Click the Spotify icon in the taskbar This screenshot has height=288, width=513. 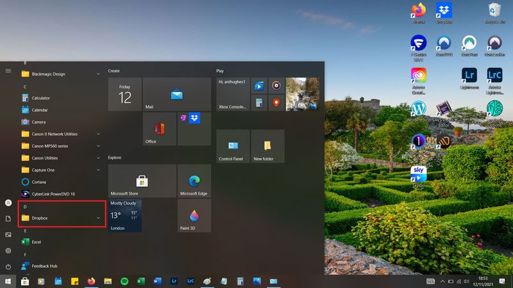point(124,281)
